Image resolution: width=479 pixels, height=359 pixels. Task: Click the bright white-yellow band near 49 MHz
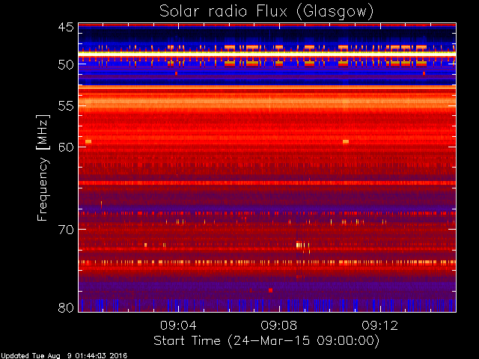point(267,54)
